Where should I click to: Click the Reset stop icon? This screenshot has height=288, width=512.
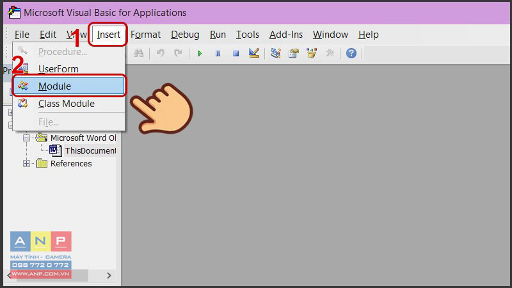(x=236, y=53)
